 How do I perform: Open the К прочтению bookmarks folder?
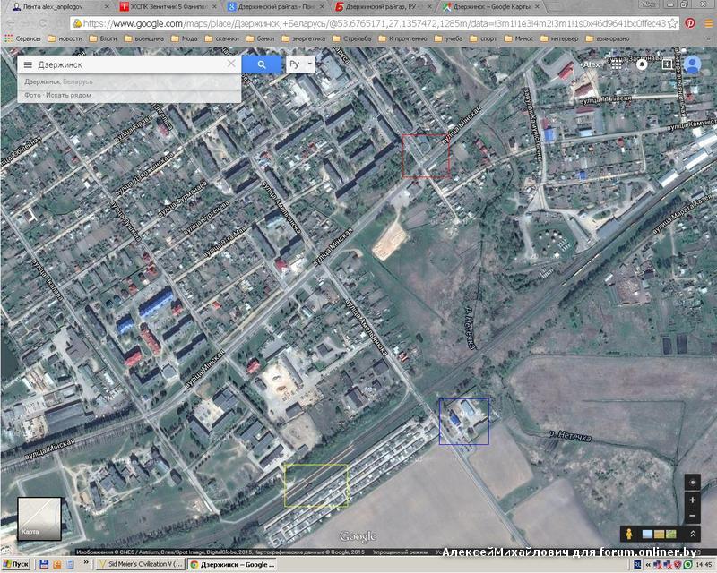pyautogui.click(x=402, y=38)
